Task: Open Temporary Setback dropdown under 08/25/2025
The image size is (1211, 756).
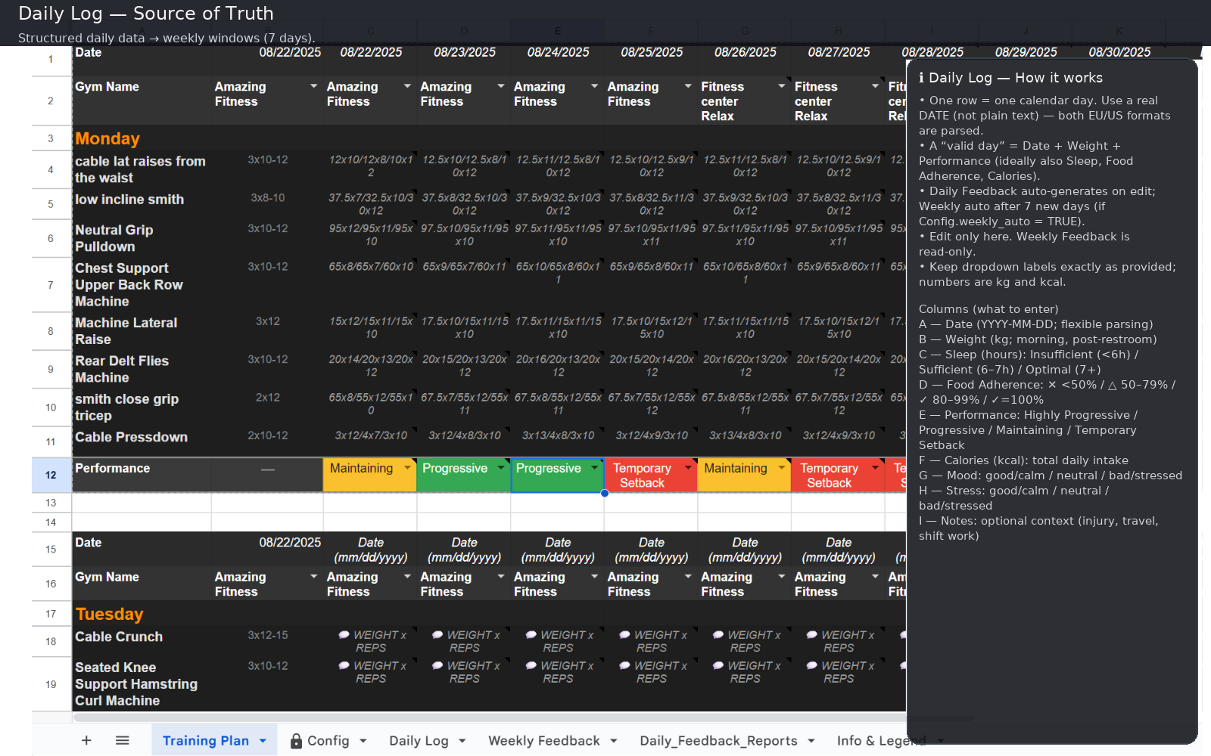Action: pos(688,468)
